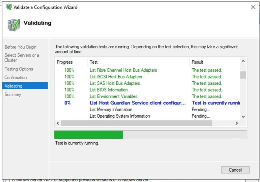Image resolution: width=260 pixels, height=182 pixels.
Task: Click the Select Servers or a Cluster step
Action: (22, 57)
